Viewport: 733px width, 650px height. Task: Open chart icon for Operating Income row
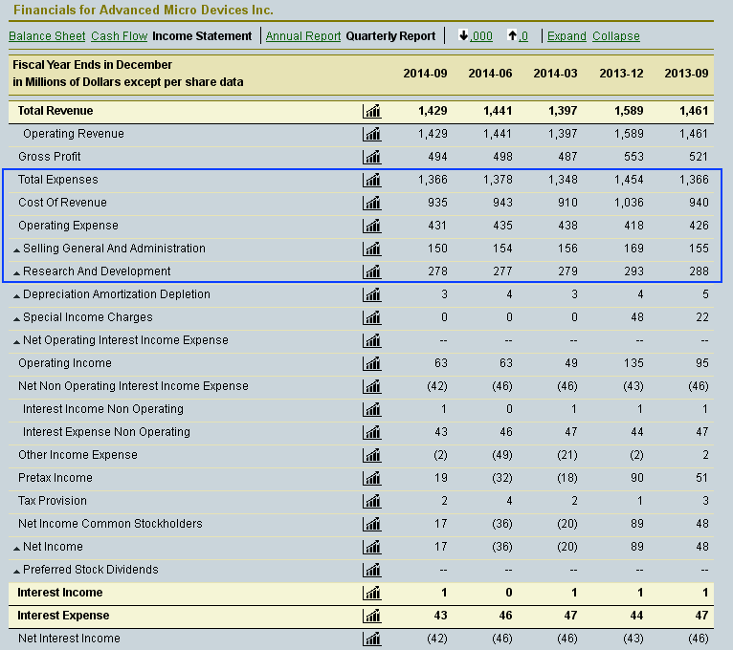tap(372, 363)
